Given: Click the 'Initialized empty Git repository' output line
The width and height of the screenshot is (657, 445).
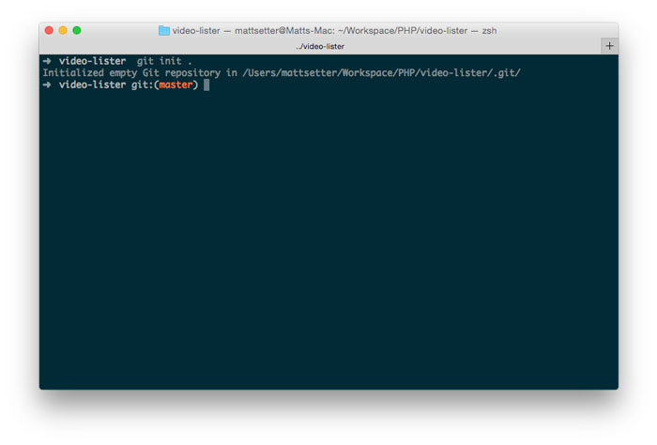Looking at the screenshot, I should (282, 73).
